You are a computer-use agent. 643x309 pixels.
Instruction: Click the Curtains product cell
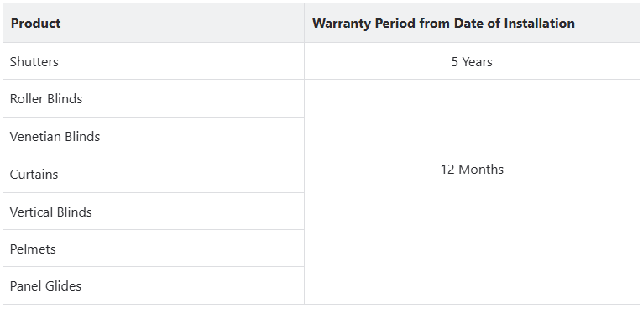[154, 174]
